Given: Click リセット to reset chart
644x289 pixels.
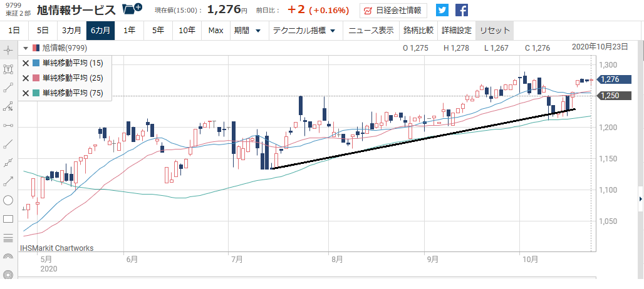Looking at the screenshot, I should point(495,31).
